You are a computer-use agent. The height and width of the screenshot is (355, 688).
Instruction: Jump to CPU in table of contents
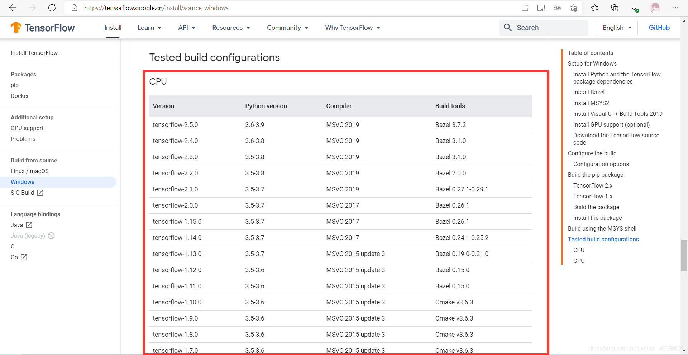pos(579,250)
